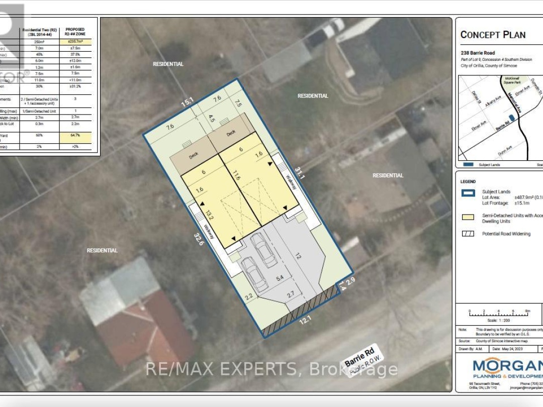The width and height of the screenshot is (543, 407).
Task: Click the "Scale: 1 : 200" text
Action: coord(498,320)
